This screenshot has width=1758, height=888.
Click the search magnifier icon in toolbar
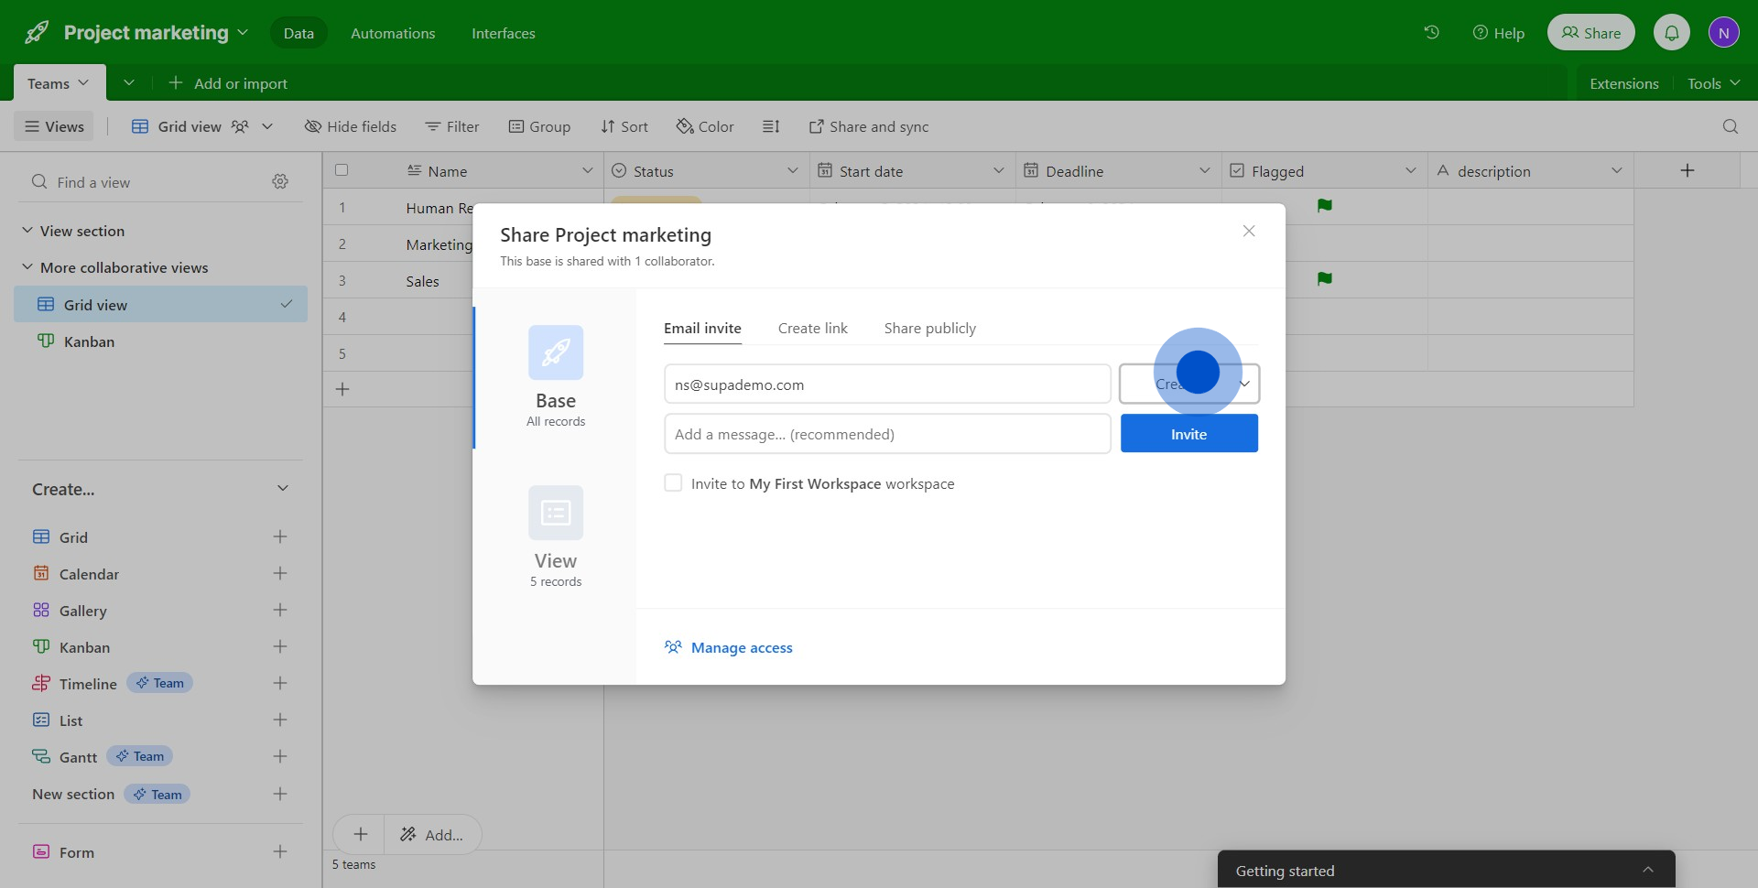(1730, 126)
